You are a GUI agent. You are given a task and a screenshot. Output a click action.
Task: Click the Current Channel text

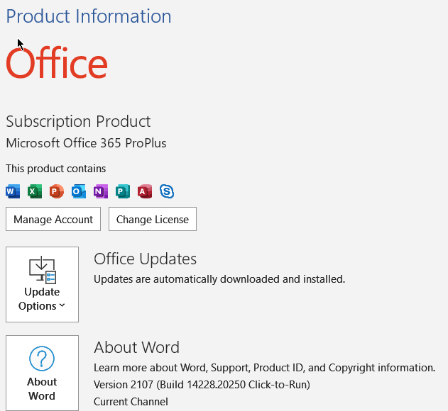131,402
